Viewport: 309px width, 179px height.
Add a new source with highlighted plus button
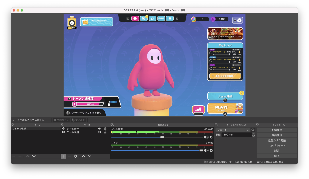coord(64,156)
